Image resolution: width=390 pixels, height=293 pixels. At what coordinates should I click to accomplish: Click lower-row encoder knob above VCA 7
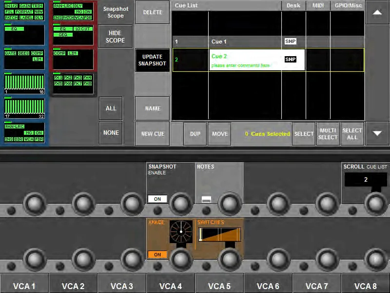(327, 259)
